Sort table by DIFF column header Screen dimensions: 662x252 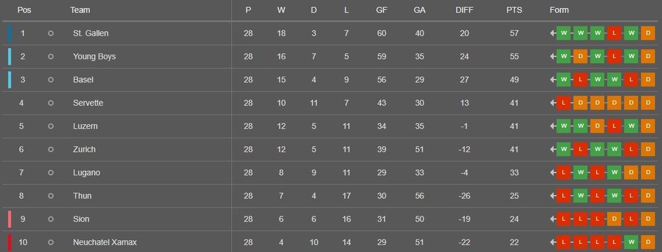click(465, 10)
